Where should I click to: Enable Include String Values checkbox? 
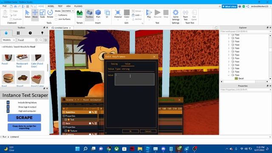pyautogui.click(x=8, y=102)
